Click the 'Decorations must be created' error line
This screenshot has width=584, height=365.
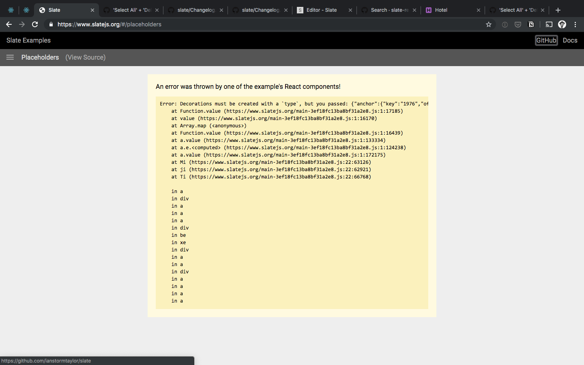tap(294, 104)
